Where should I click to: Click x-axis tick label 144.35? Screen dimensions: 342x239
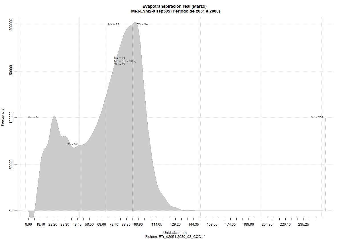pyautogui.click(x=194, y=224)
